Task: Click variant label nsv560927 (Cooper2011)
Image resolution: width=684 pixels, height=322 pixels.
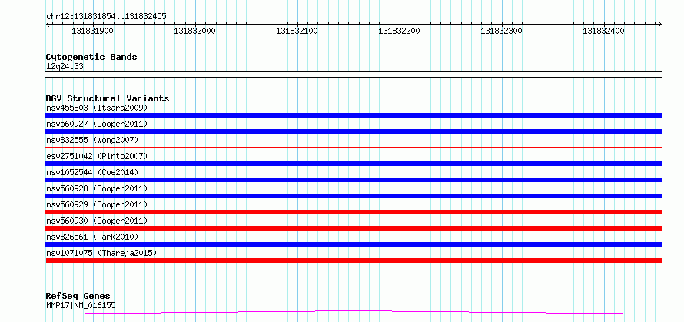Action: coord(97,124)
